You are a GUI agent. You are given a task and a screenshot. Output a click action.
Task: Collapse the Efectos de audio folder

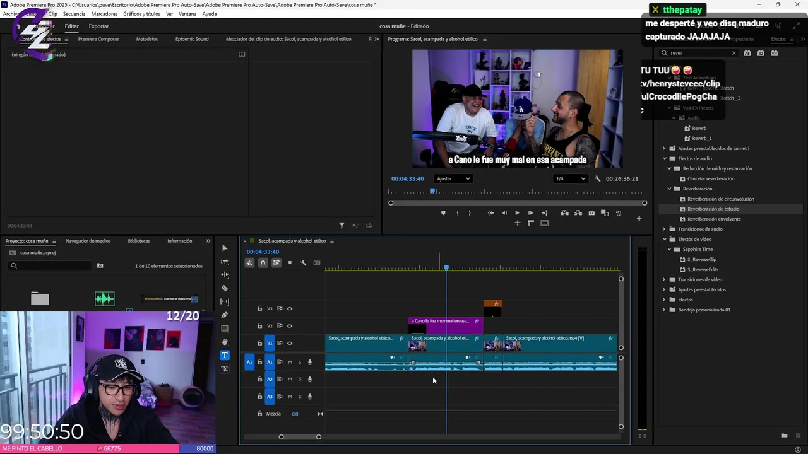[664, 158]
